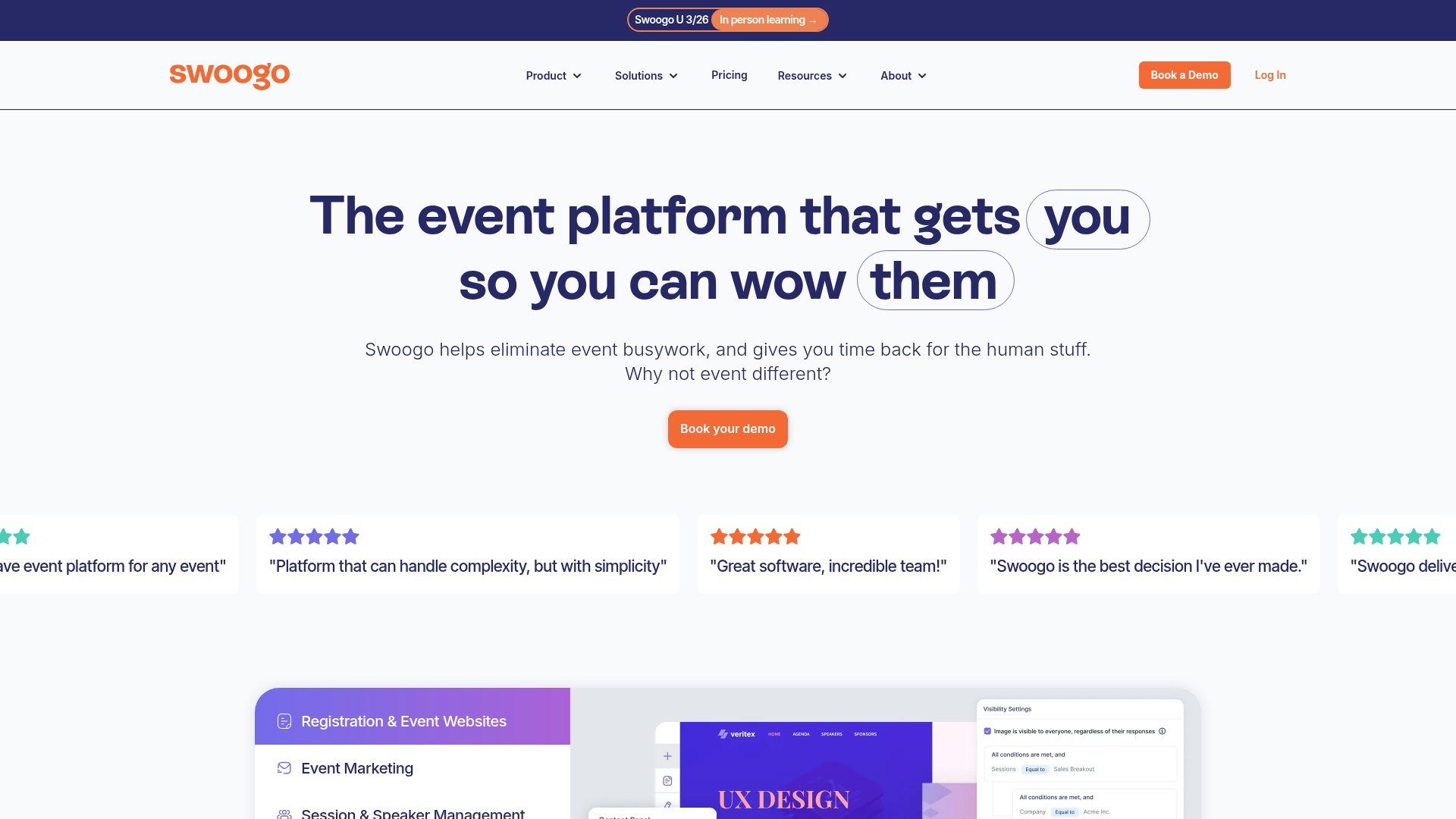Select the Event Marketing tab
This screenshot has width=1456, height=819.
tap(357, 768)
